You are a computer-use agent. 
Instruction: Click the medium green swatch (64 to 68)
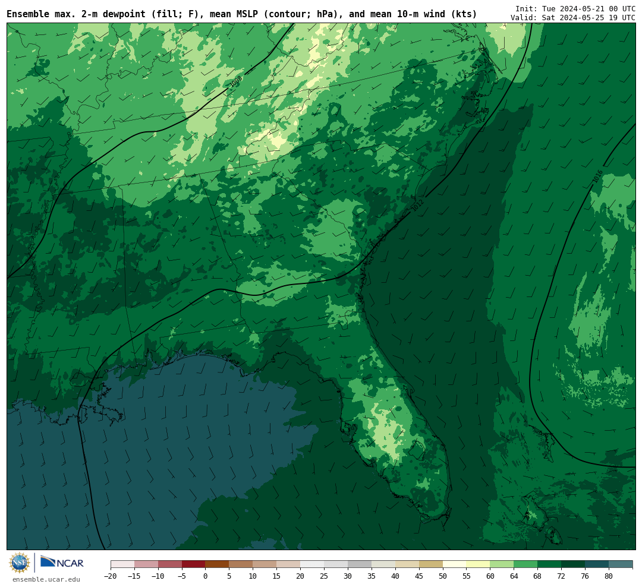point(525,564)
